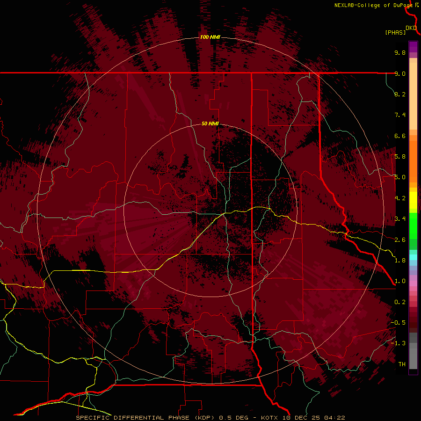This screenshot has height=421, width=421.
Task: Click the 7.4 value on color scale
Action: (400, 115)
